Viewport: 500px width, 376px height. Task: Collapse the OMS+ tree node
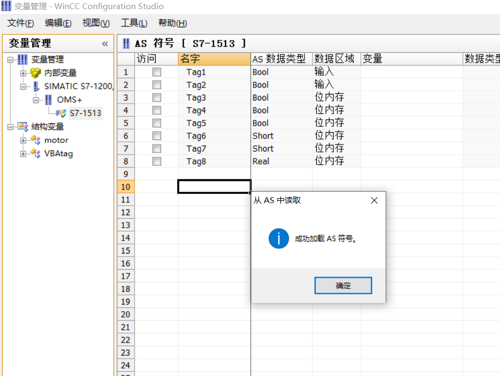[36, 100]
